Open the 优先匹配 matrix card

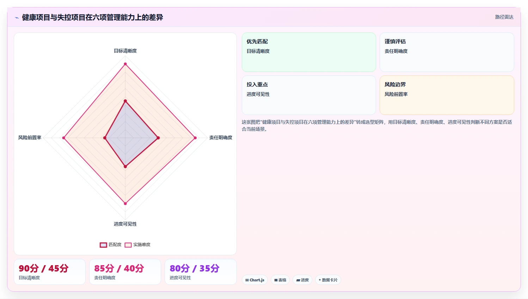309,52
